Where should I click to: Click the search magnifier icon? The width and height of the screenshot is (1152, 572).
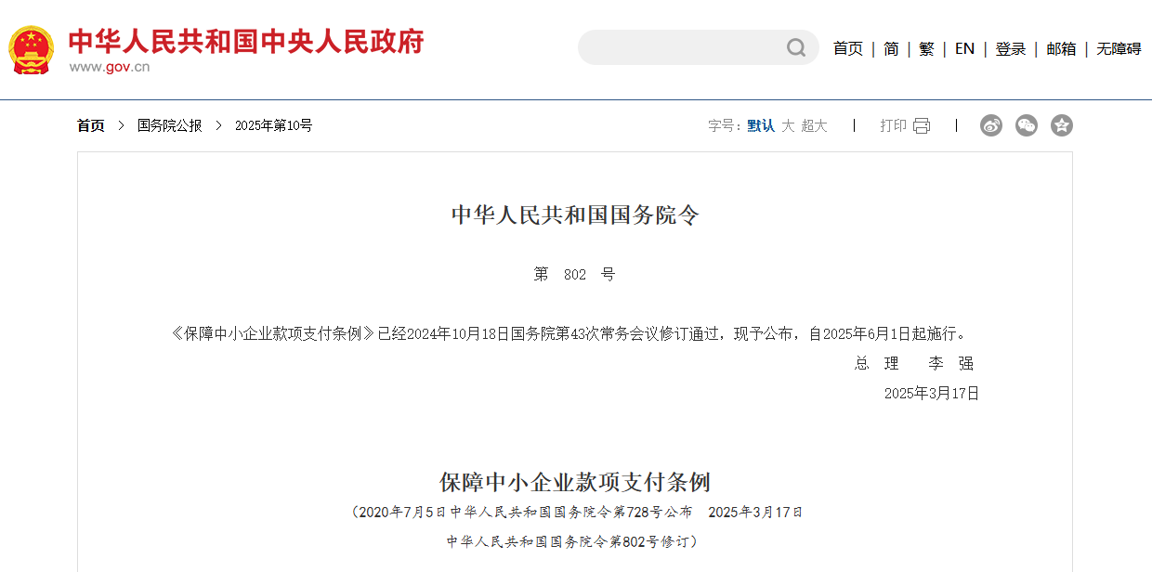[796, 47]
